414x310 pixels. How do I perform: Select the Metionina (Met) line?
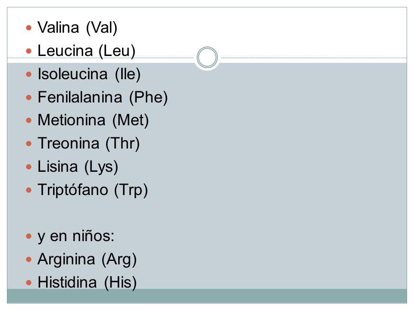pyautogui.click(x=93, y=120)
